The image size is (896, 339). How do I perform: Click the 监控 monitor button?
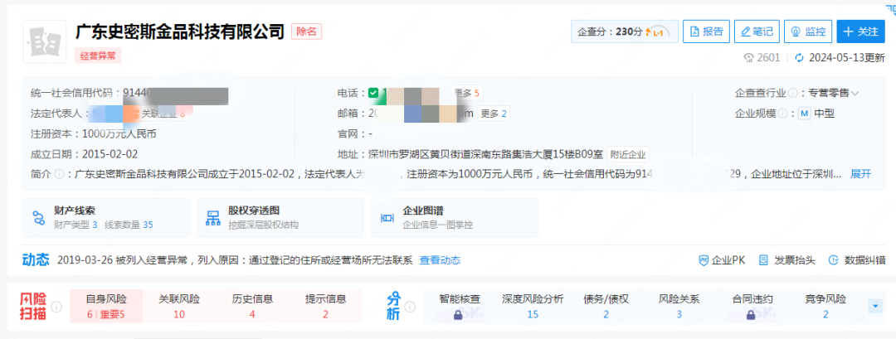click(808, 31)
